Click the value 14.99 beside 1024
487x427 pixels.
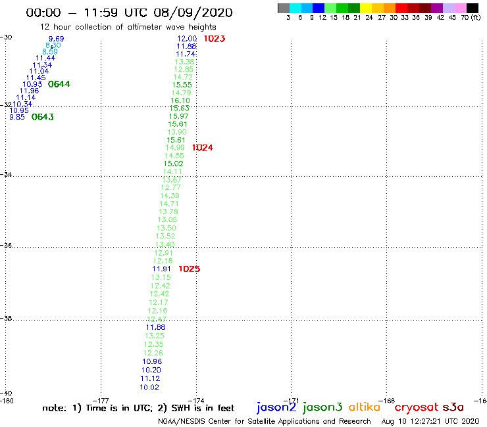click(x=175, y=148)
